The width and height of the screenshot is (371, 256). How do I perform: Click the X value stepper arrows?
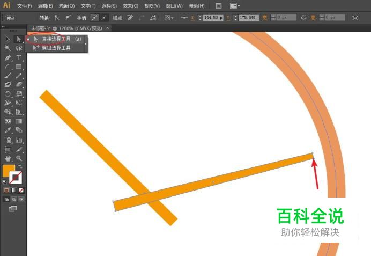tap(200, 18)
